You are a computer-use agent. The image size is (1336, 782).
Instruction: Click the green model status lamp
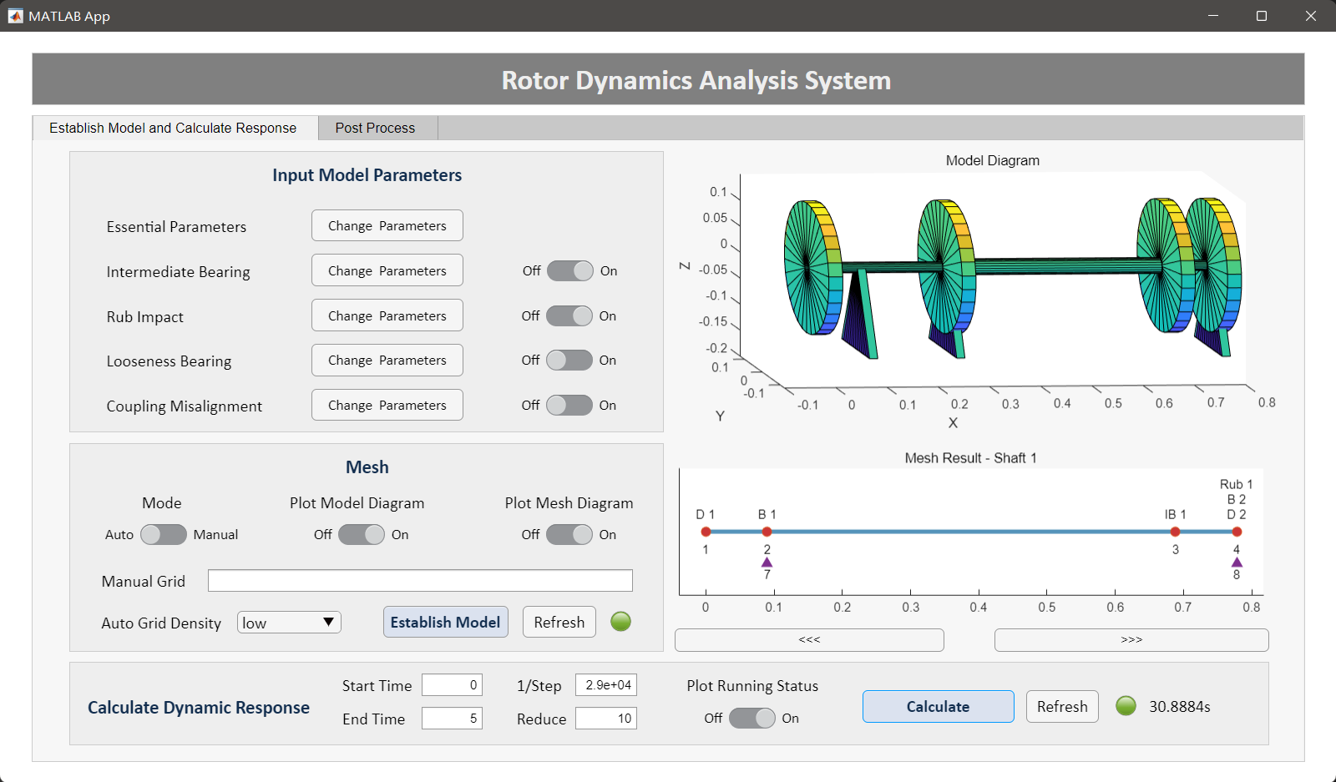coord(620,622)
